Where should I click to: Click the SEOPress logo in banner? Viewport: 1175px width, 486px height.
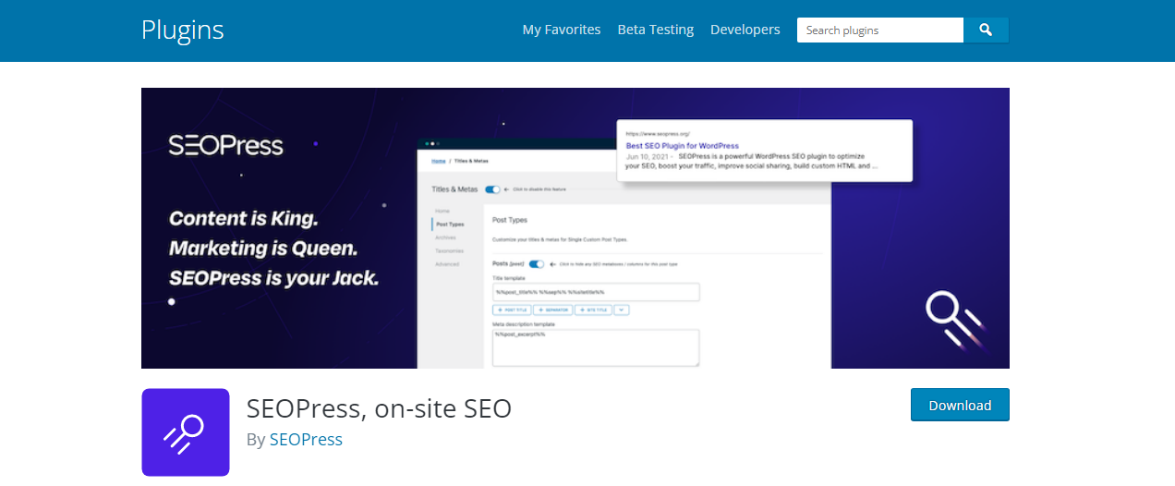(226, 145)
